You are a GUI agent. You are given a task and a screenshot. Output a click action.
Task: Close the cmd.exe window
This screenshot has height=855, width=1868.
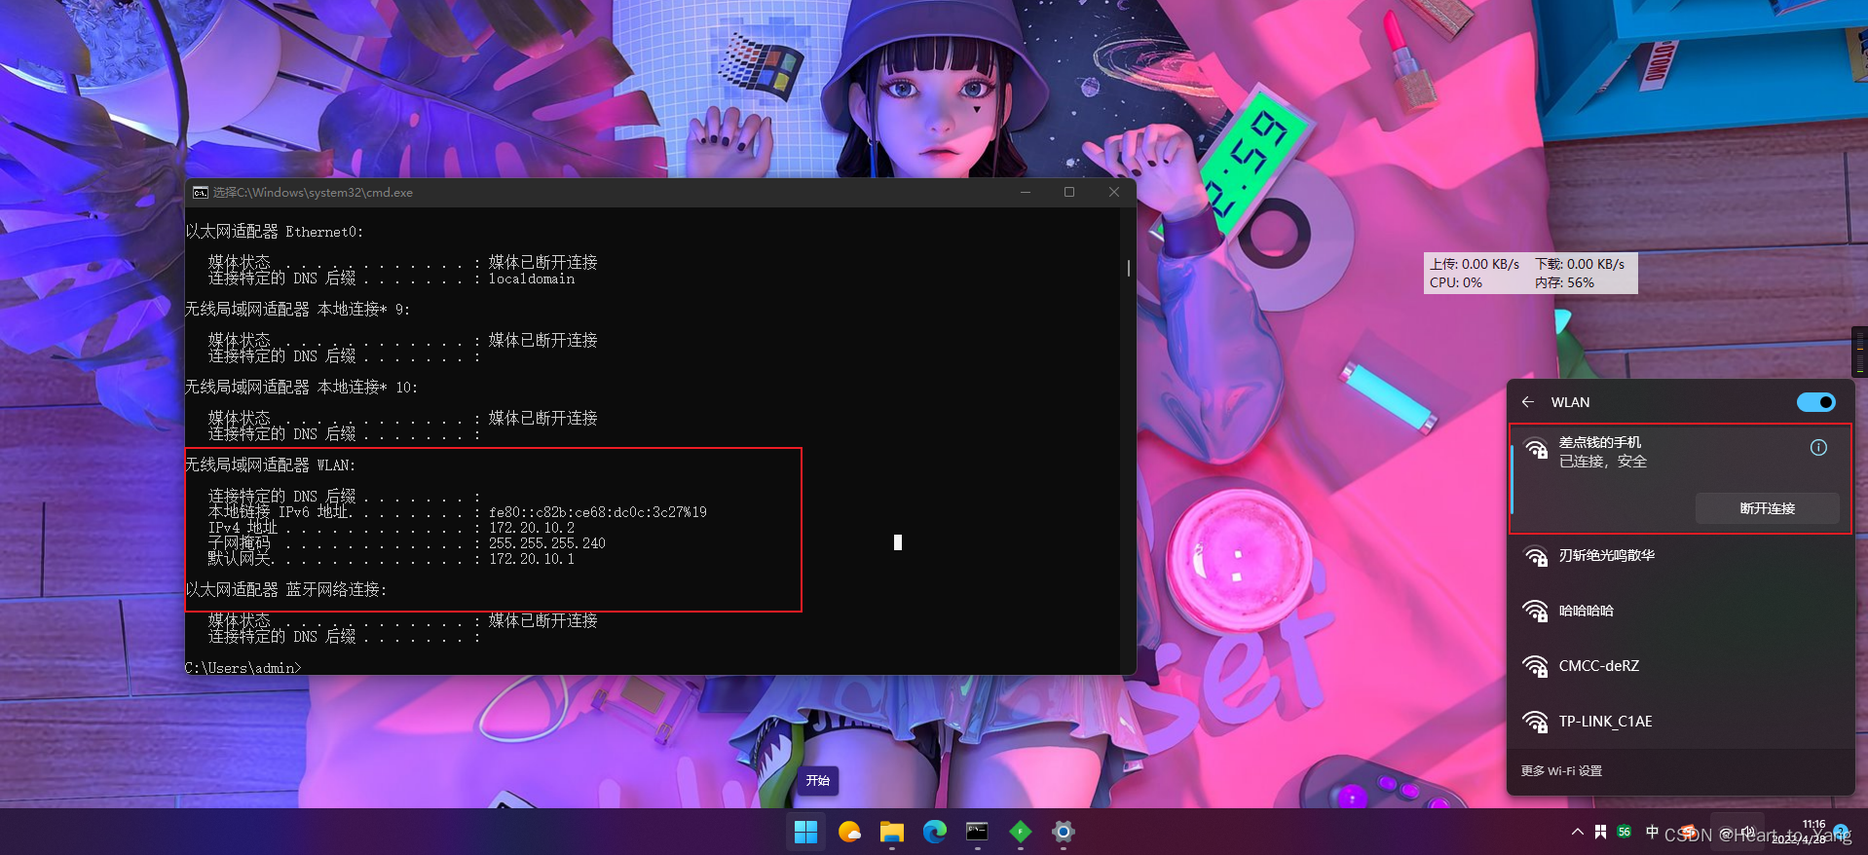[x=1114, y=193]
